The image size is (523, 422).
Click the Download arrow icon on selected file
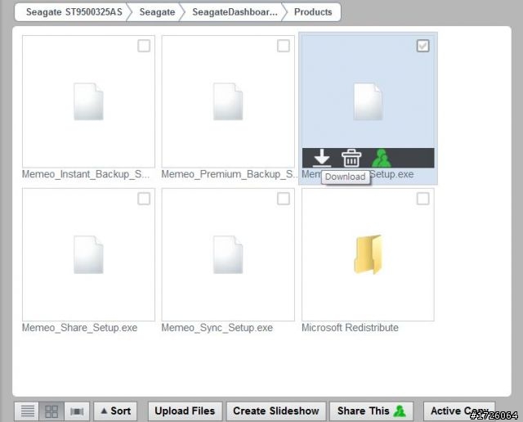click(322, 158)
